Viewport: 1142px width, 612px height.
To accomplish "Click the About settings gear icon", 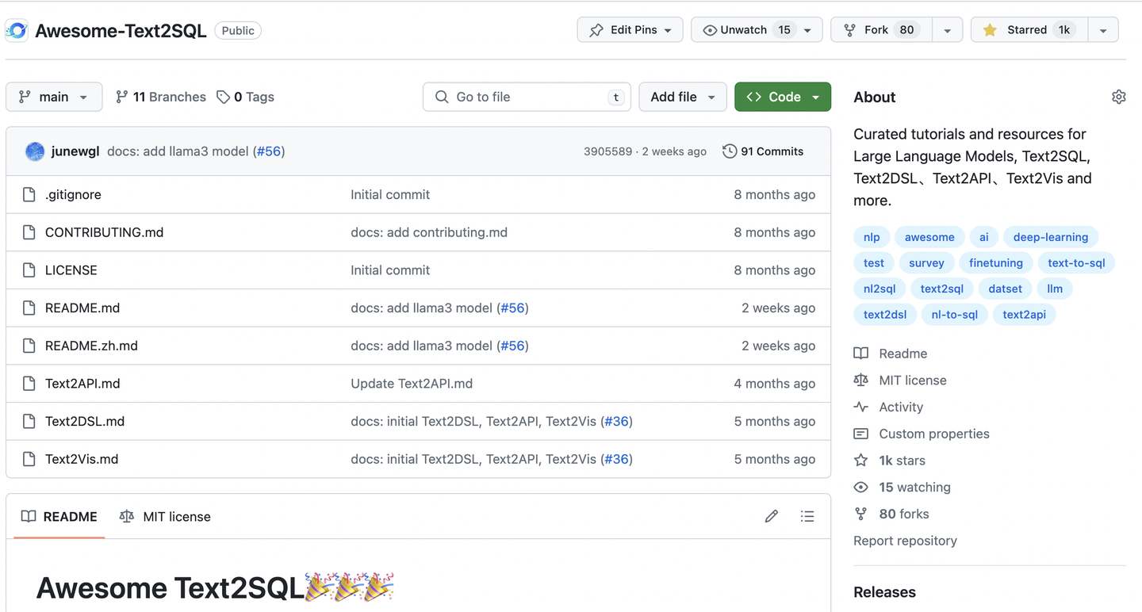I will (x=1118, y=97).
